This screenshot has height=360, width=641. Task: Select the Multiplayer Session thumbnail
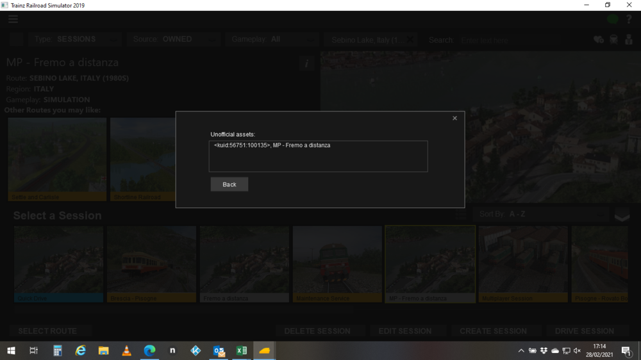523,264
